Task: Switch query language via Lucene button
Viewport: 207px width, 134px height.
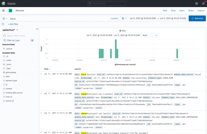Action: pos(114,18)
